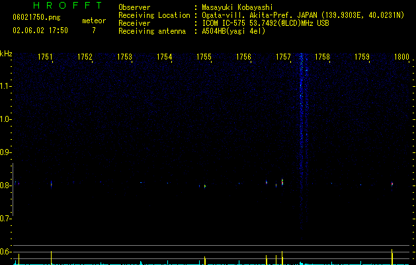416x265 pixels.
Task: Click the 1.1 kHz frequency label
Action: pos(5,86)
